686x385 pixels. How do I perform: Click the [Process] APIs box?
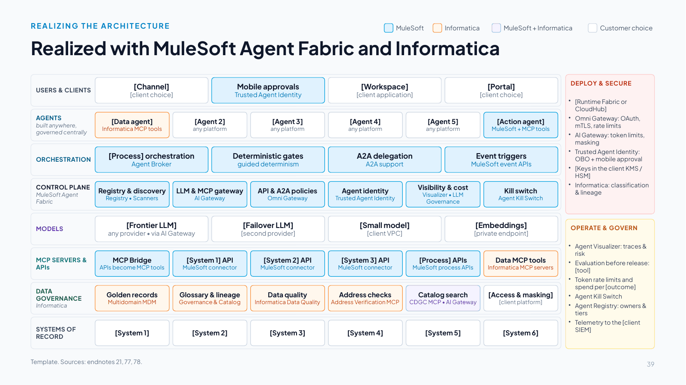(x=443, y=264)
